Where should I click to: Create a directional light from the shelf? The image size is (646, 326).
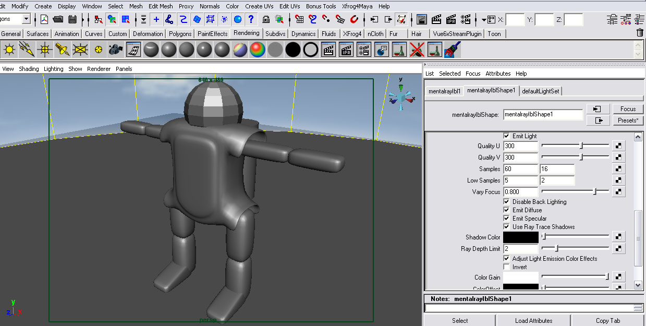click(27, 50)
